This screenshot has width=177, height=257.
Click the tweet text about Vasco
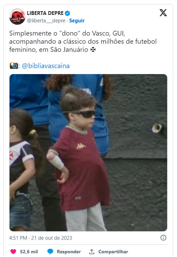click(x=83, y=41)
